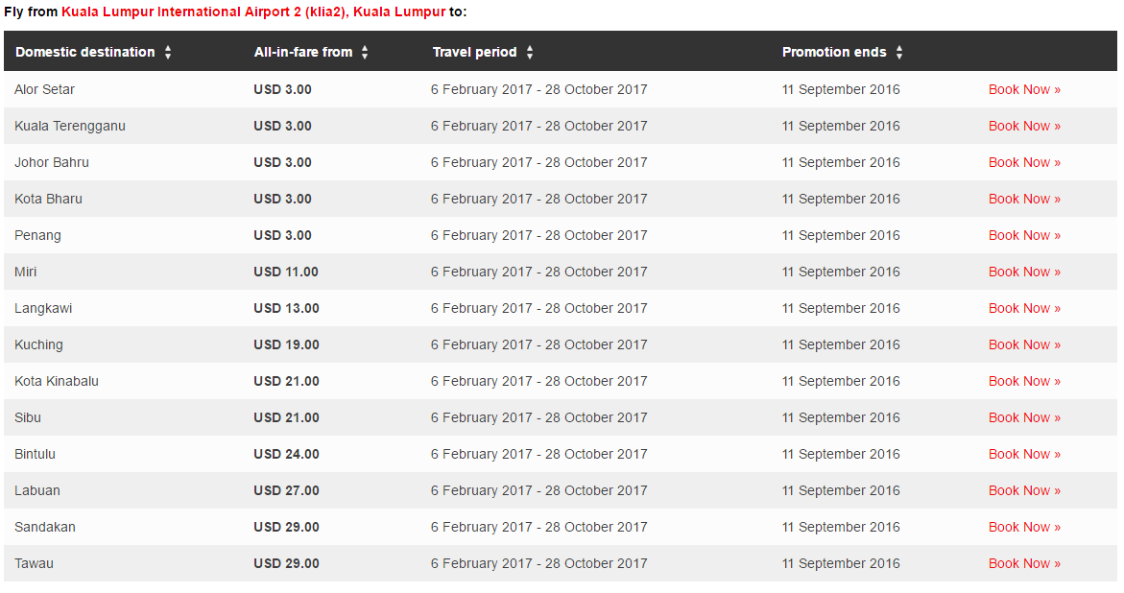Click the Promotion ends column header
The width and height of the screenshot is (1124, 593).
[x=834, y=52]
